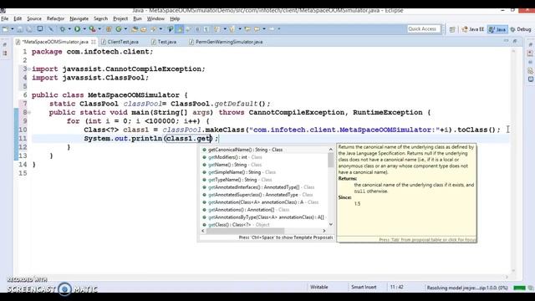Open the Run menu
Viewport: 535px width, 301px height.
137,18
